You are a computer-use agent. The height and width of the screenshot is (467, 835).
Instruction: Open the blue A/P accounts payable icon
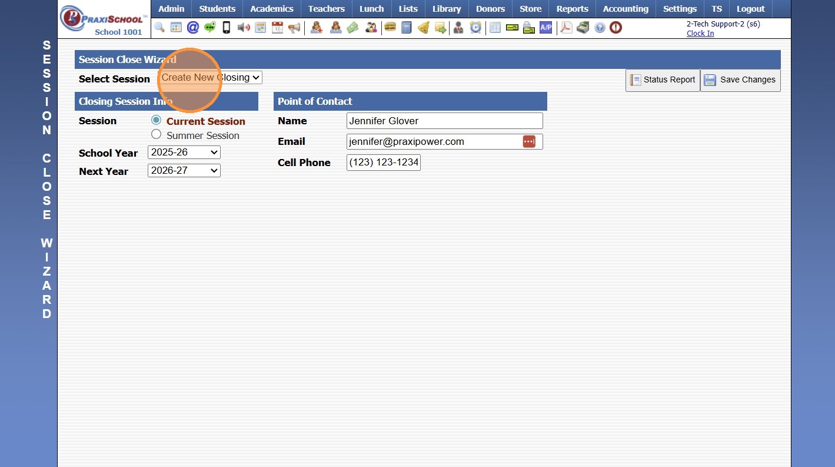click(x=546, y=28)
